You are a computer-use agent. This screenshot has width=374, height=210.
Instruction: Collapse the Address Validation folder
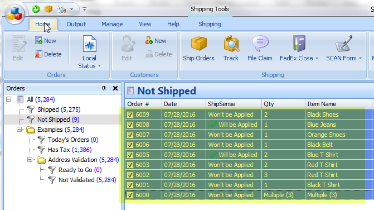30,159
